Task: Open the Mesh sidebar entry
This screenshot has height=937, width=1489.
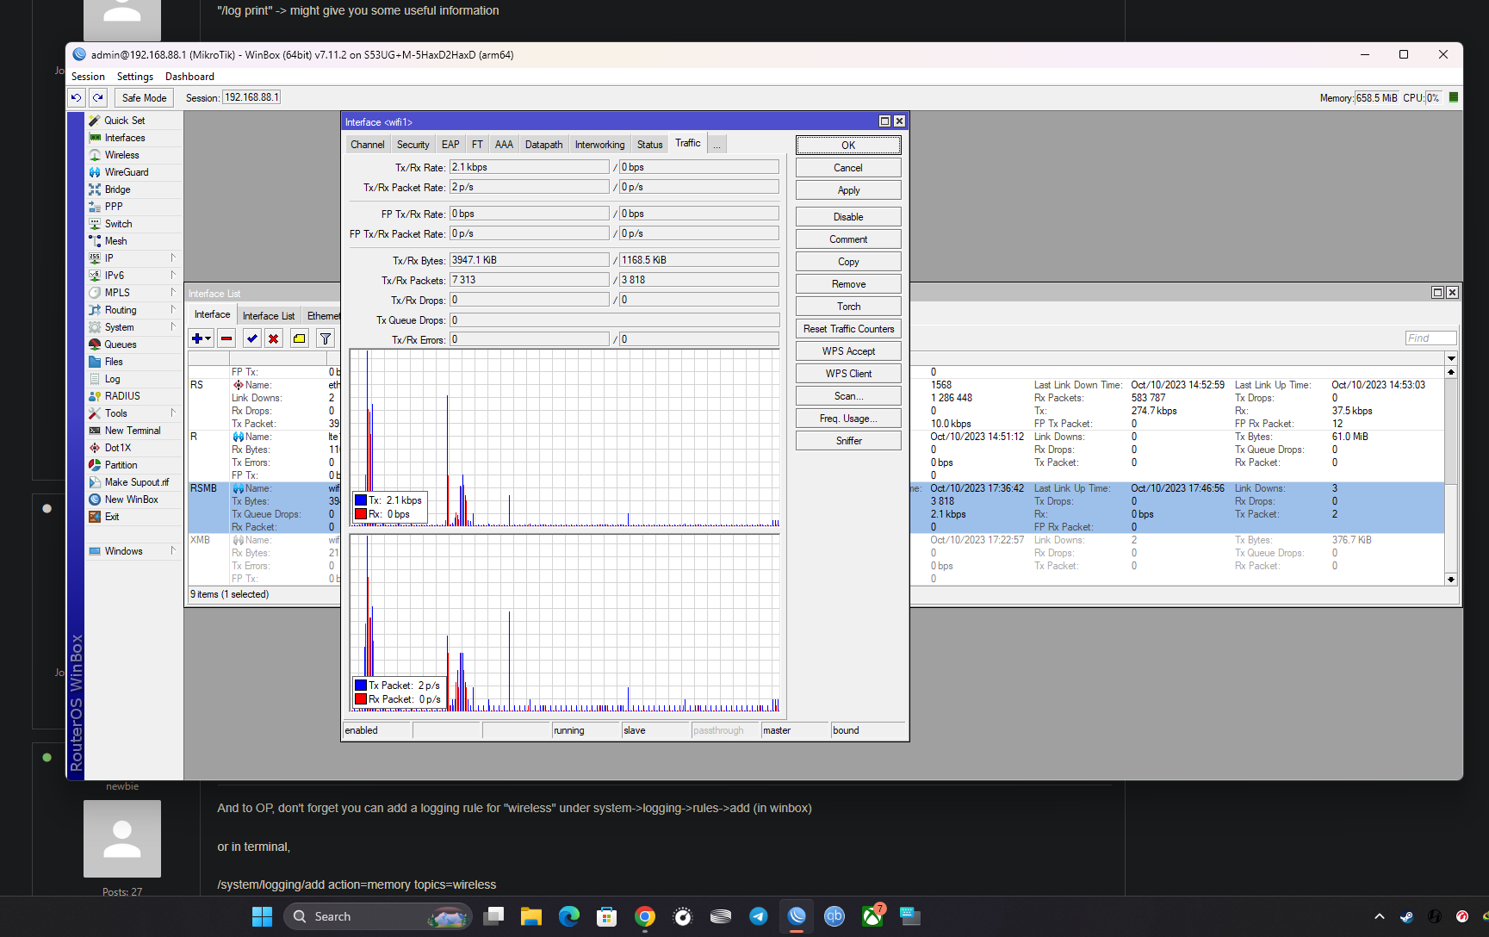Action: coord(116,241)
